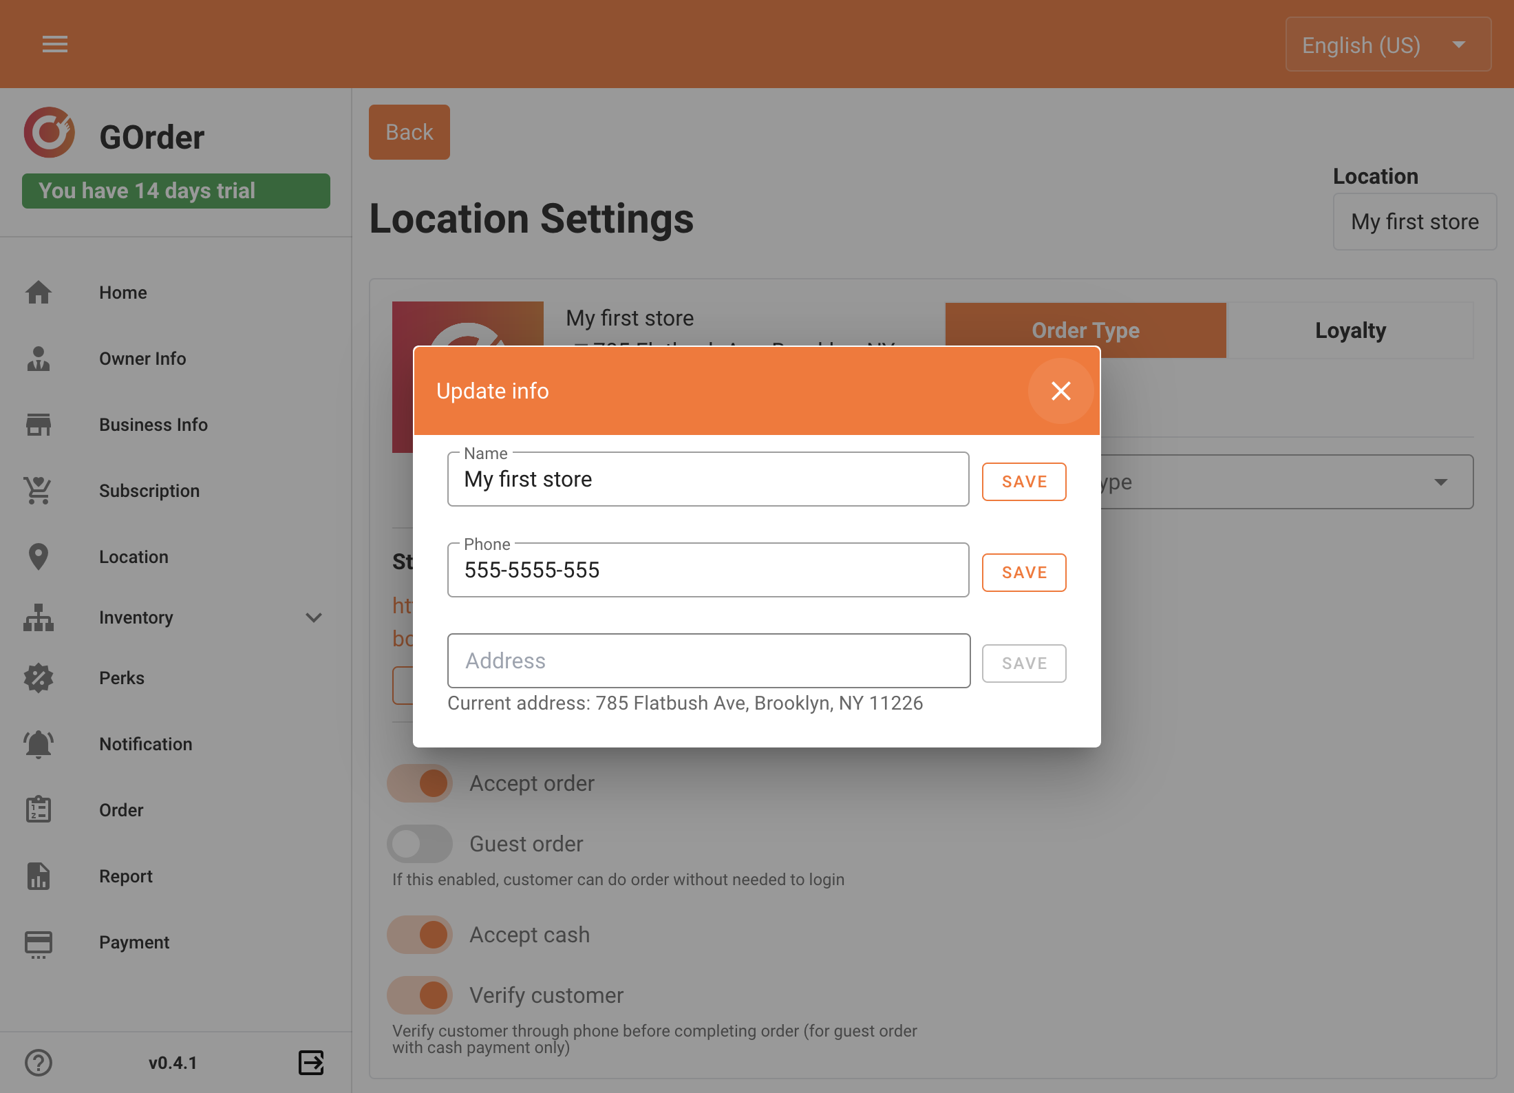This screenshot has width=1514, height=1093.
Task: Open the hamburger menu icon
Action: pyautogui.click(x=55, y=44)
